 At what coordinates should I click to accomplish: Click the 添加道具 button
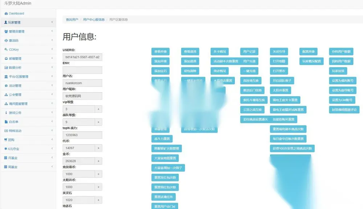190,61
